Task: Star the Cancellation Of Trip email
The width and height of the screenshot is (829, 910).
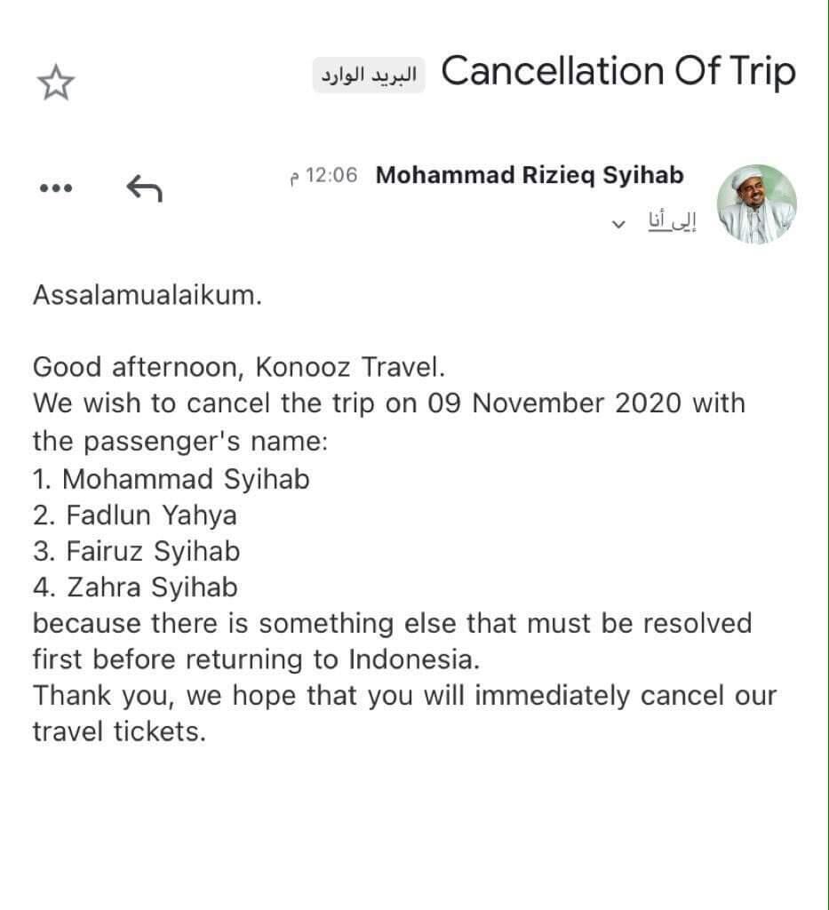Action: [x=55, y=83]
